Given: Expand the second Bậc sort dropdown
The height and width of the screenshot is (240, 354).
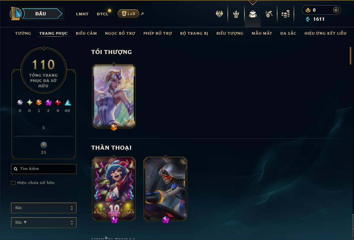Looking at the screenshot, I should tap(43, 222).
